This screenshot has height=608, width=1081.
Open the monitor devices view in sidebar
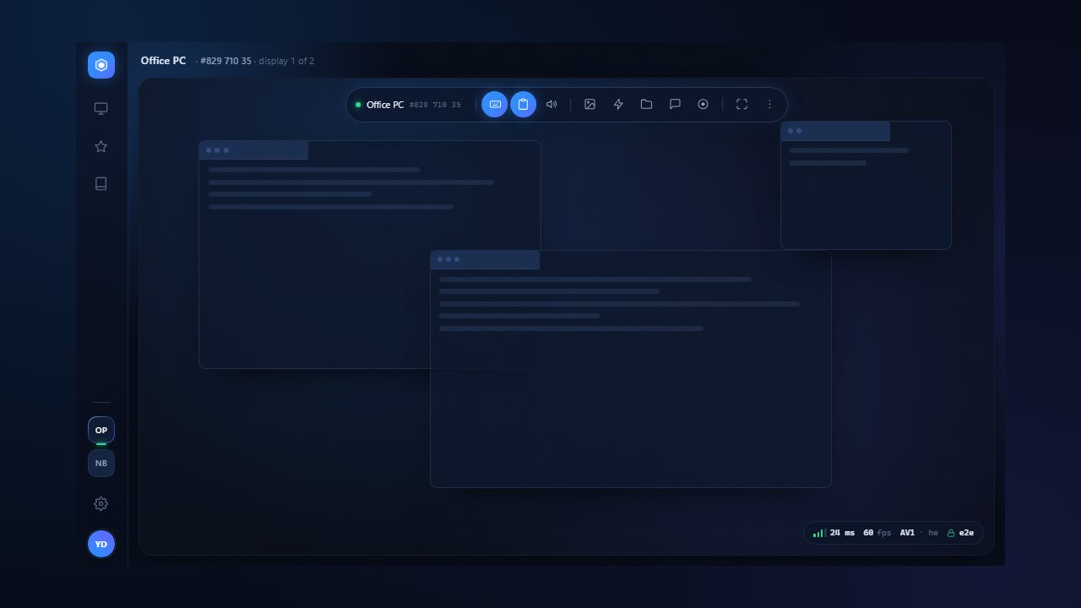coord(101,109)
